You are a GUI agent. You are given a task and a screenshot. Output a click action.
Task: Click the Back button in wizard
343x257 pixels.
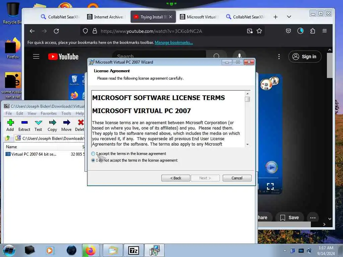coord(176,178)
